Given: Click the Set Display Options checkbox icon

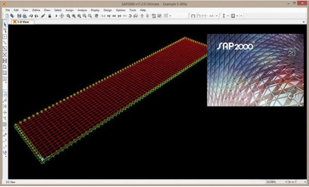Looking at the screenshot, I should [x=159, y=16].
